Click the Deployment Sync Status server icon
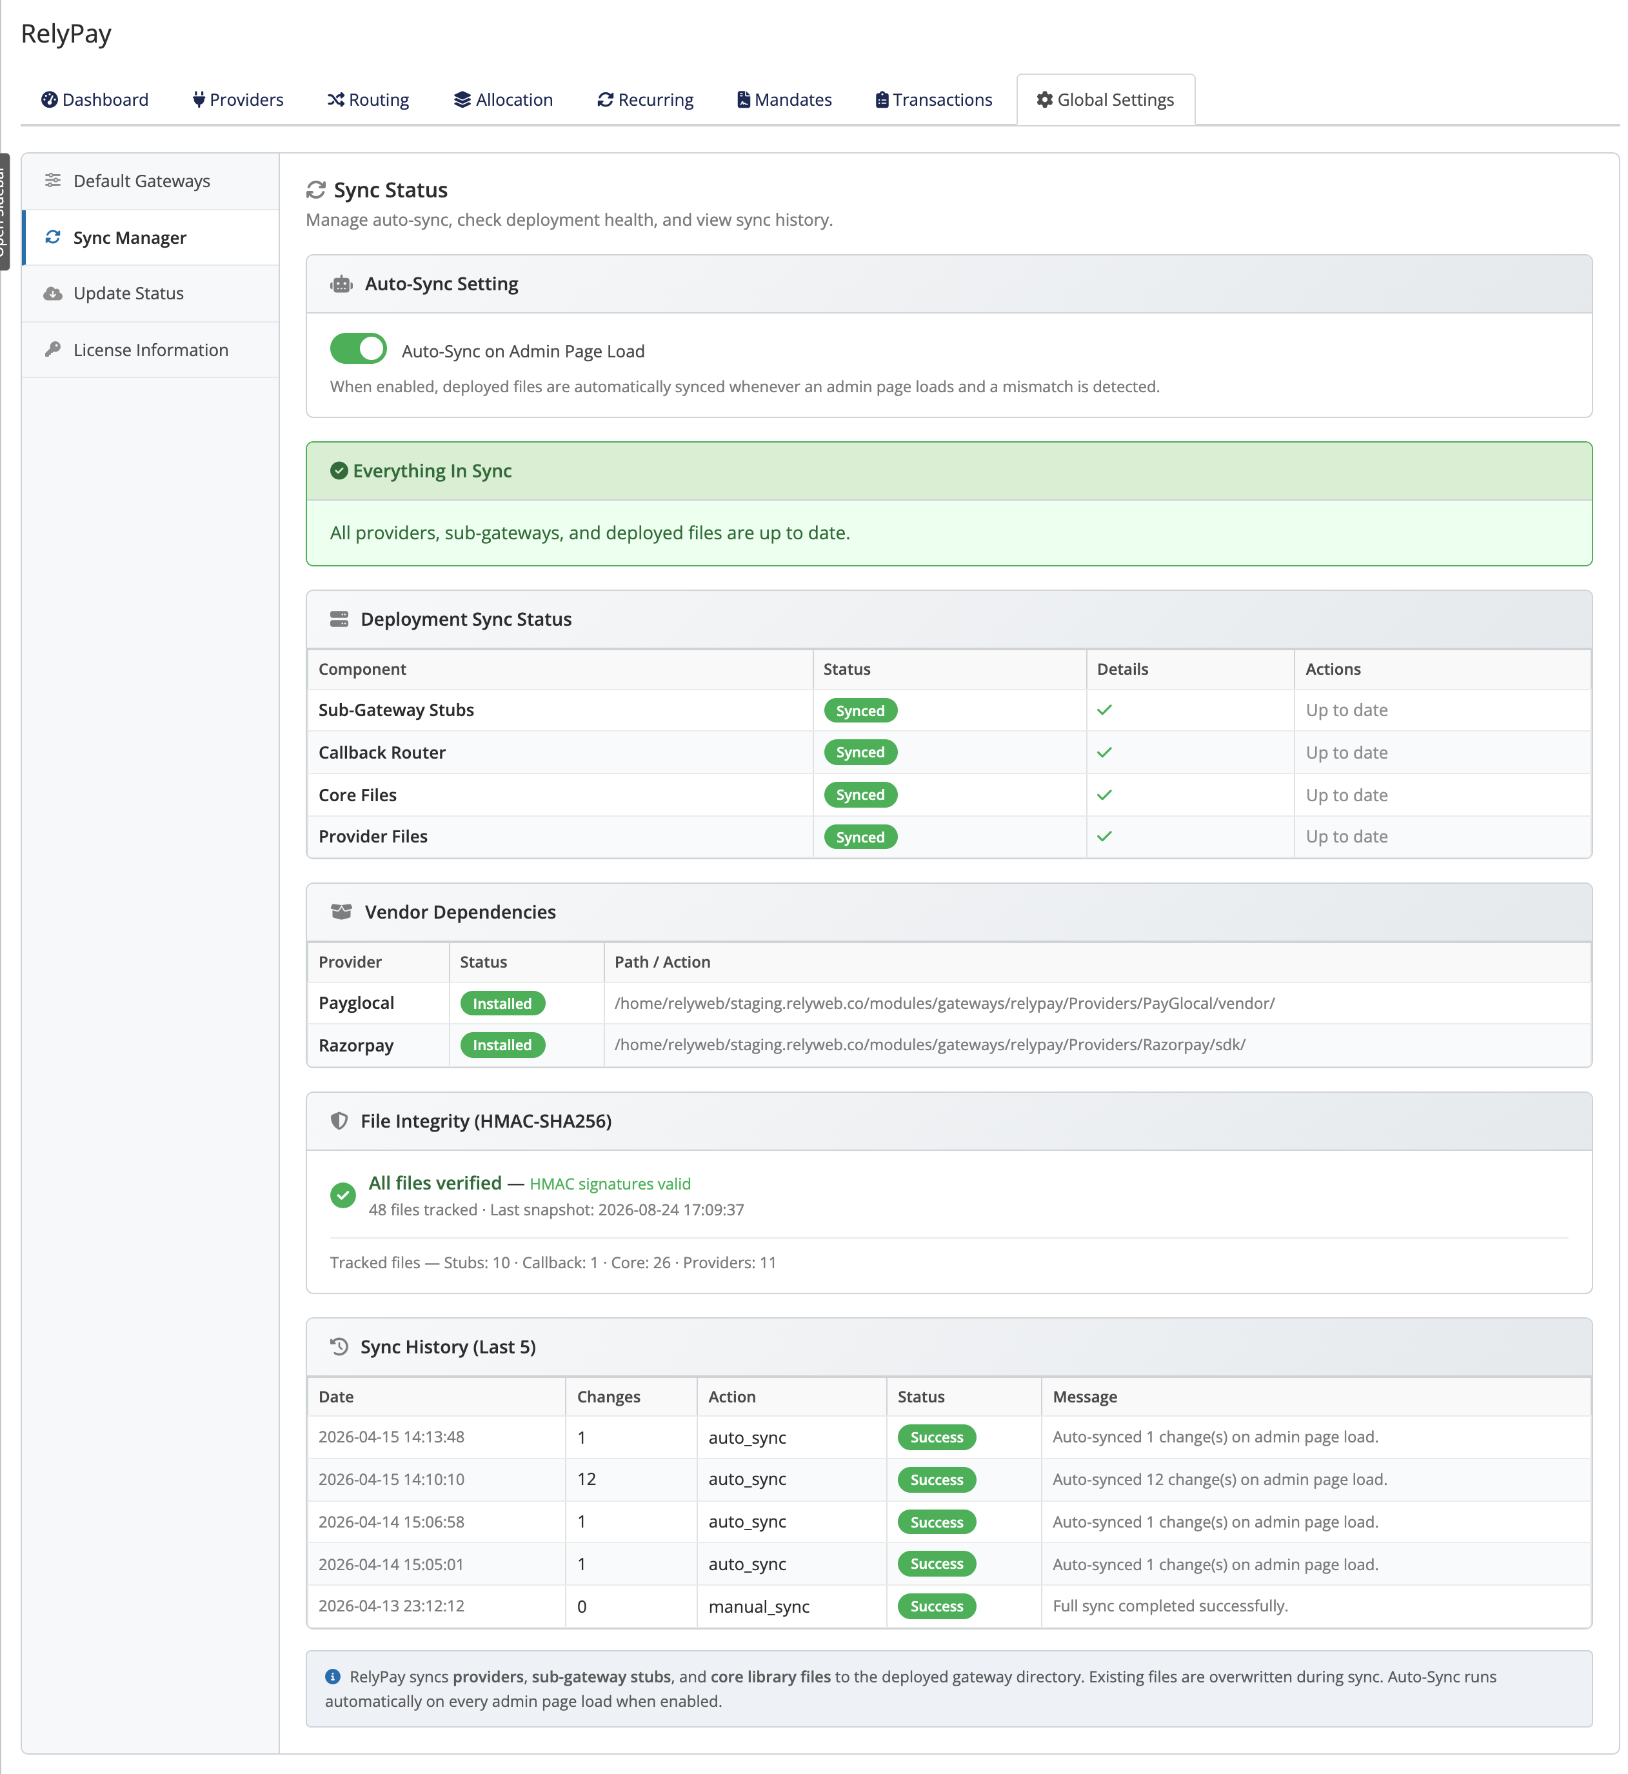1628x1774 pixels. coord(339,619)
